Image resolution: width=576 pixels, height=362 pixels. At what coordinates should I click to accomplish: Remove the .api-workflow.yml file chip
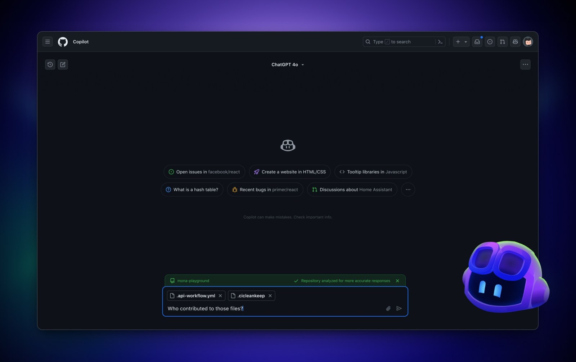(220, 295)
